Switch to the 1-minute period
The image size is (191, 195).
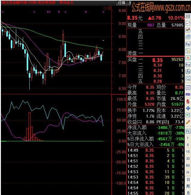click(x=188, y=138)
